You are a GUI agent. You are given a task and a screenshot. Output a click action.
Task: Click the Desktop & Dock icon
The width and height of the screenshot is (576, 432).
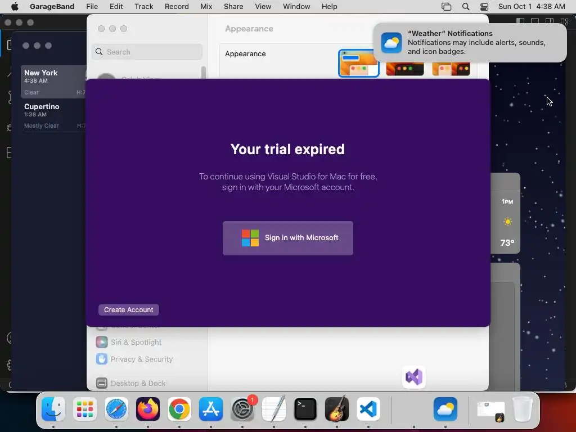coord(102,383)
